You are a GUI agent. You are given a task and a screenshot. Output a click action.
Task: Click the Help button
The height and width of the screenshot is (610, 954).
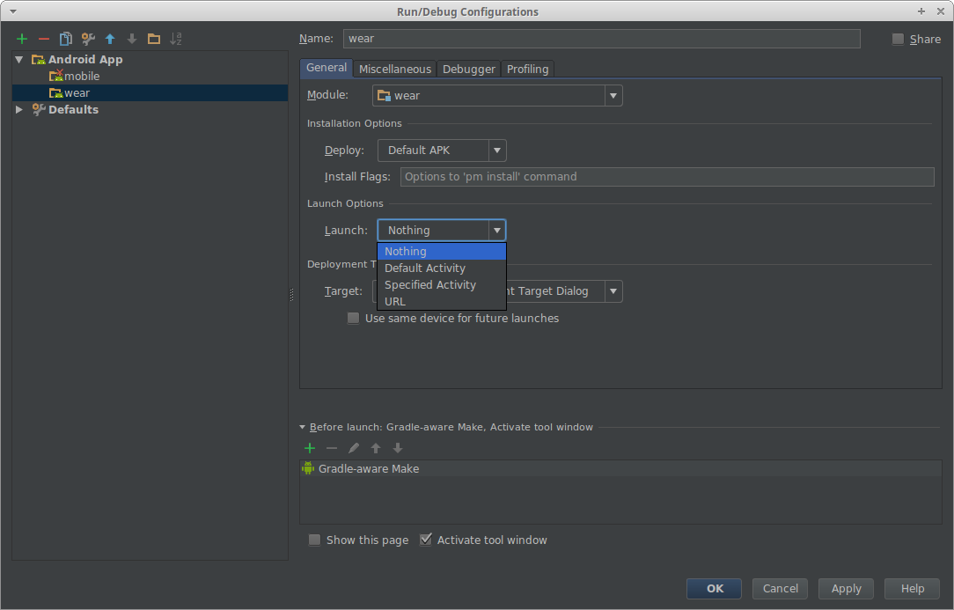point(912,589)
